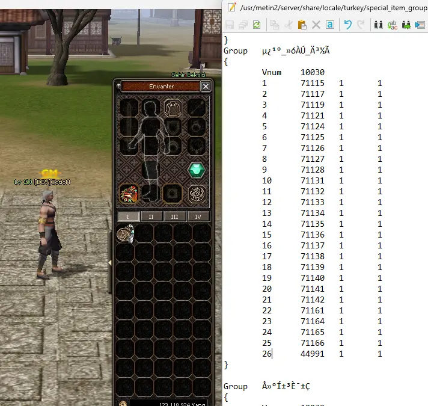Click item code 71128 on row 9

(313, 170)
